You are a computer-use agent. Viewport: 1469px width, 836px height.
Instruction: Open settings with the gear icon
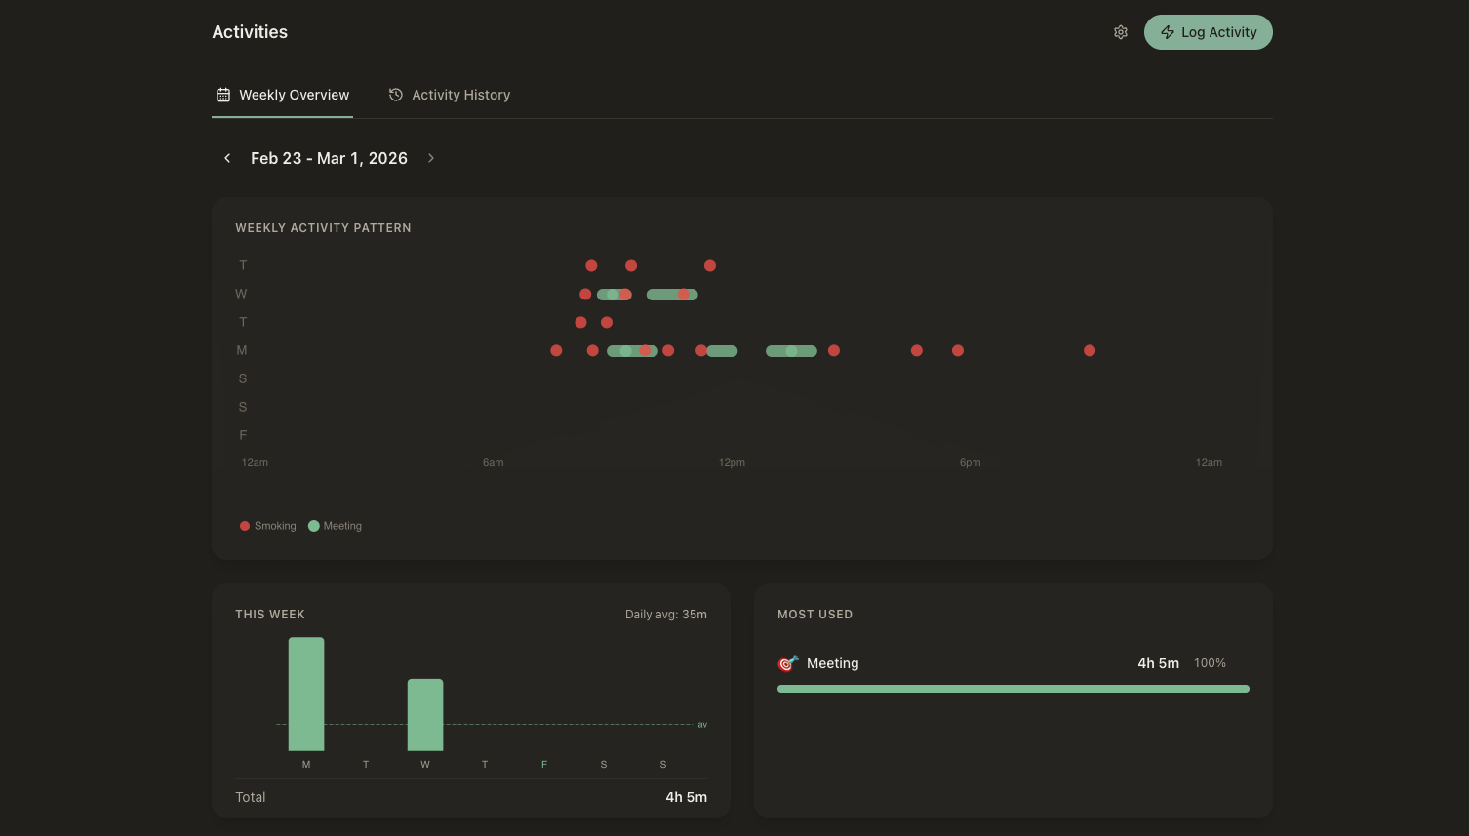click(1121, 32)
